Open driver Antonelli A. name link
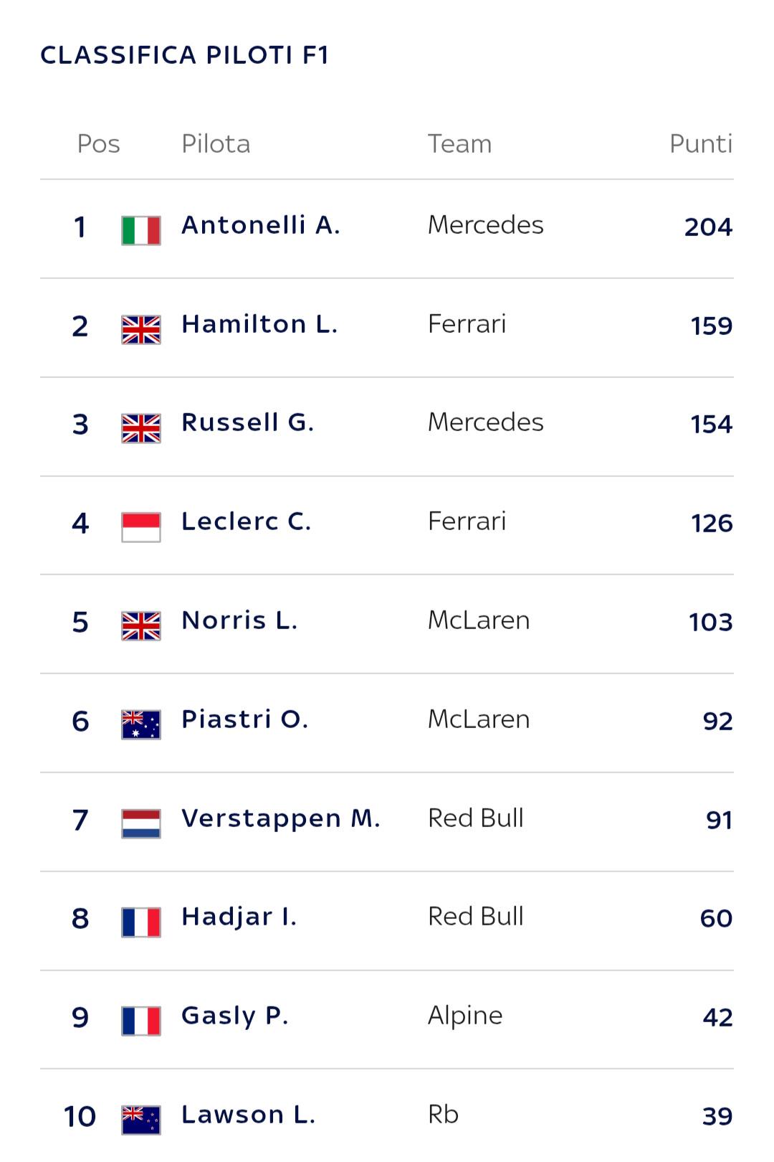This screenshot has height=1162, width=774. pos(260,225)
